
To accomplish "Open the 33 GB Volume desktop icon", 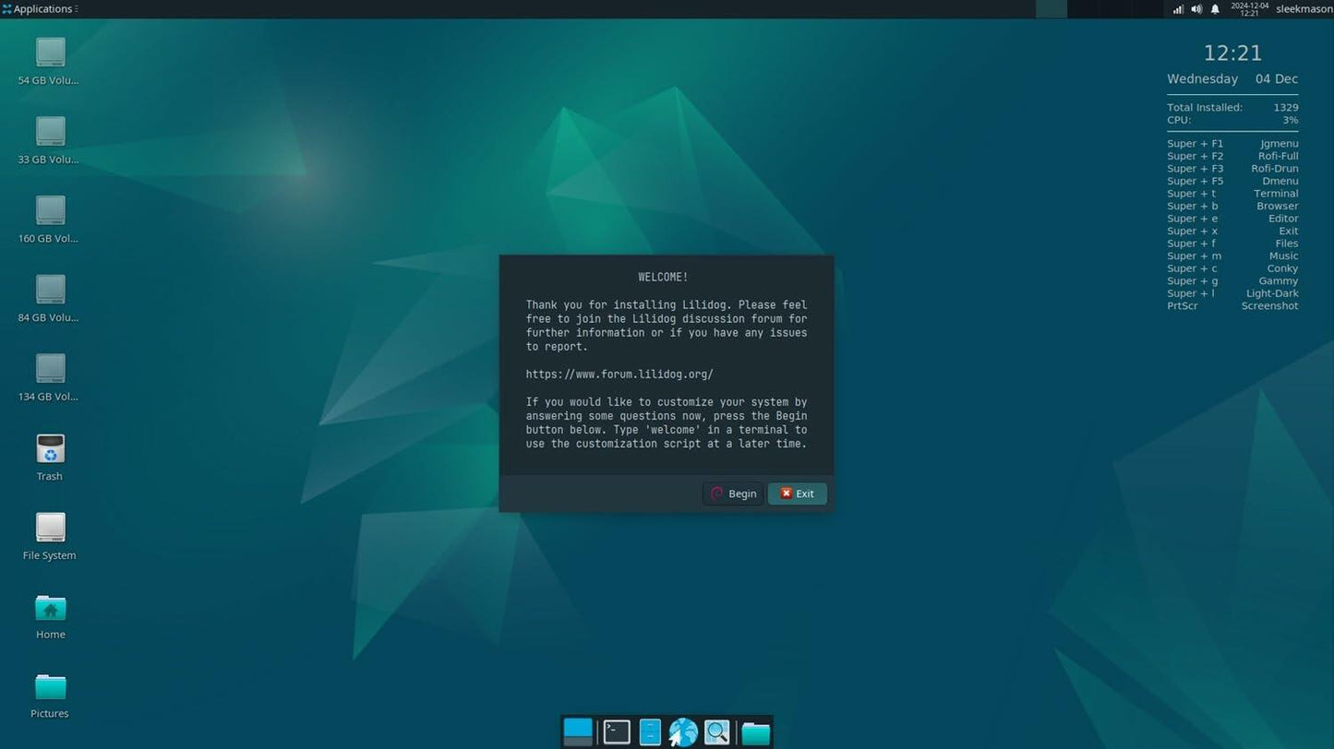I will [x=50, y=140].
